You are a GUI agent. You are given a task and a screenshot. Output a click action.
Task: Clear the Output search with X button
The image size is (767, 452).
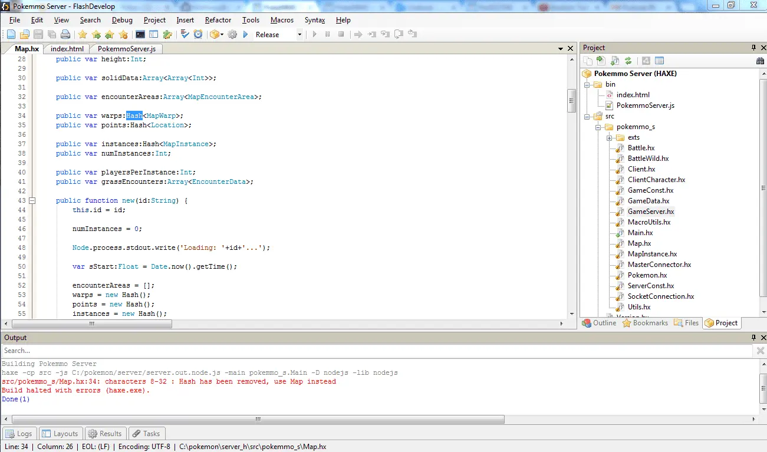(x=760, y=351)
